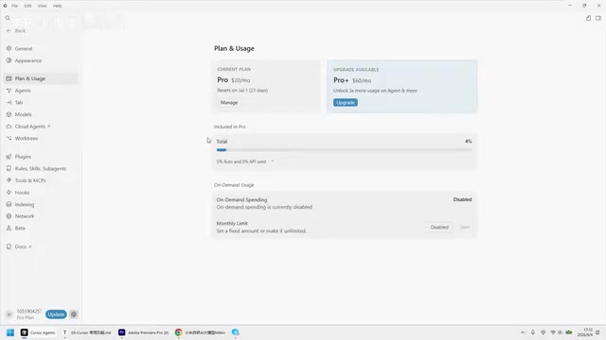Click the Appearance half-circle icon

[x=9, y=60]
